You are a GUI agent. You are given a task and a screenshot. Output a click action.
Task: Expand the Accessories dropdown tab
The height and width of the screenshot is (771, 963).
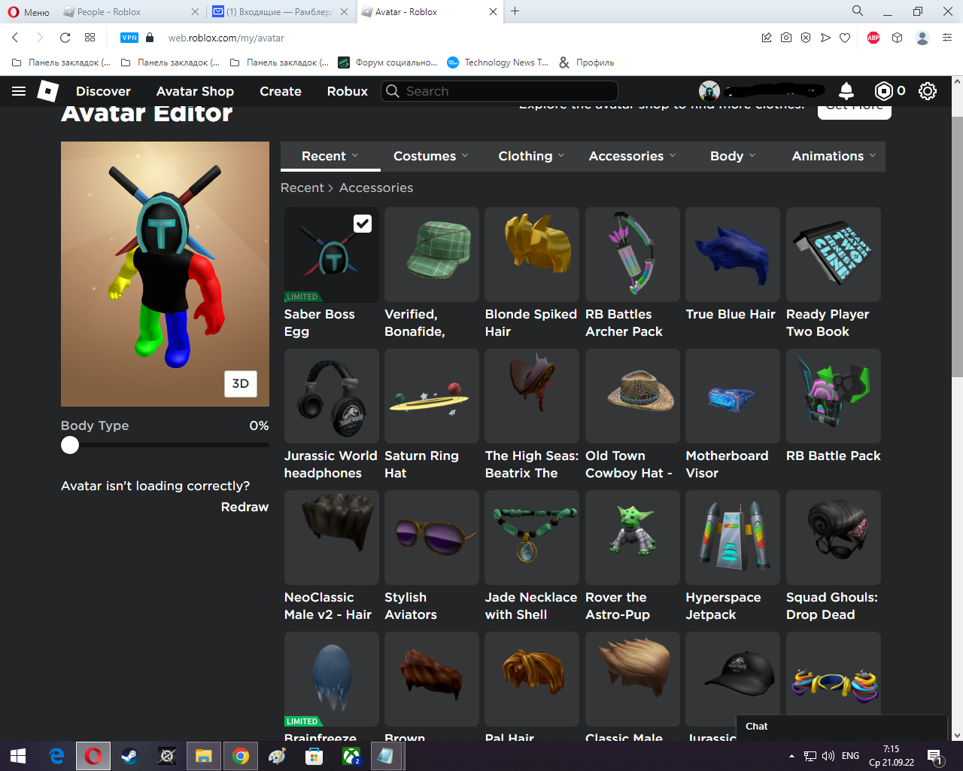(x=632, y=156)
